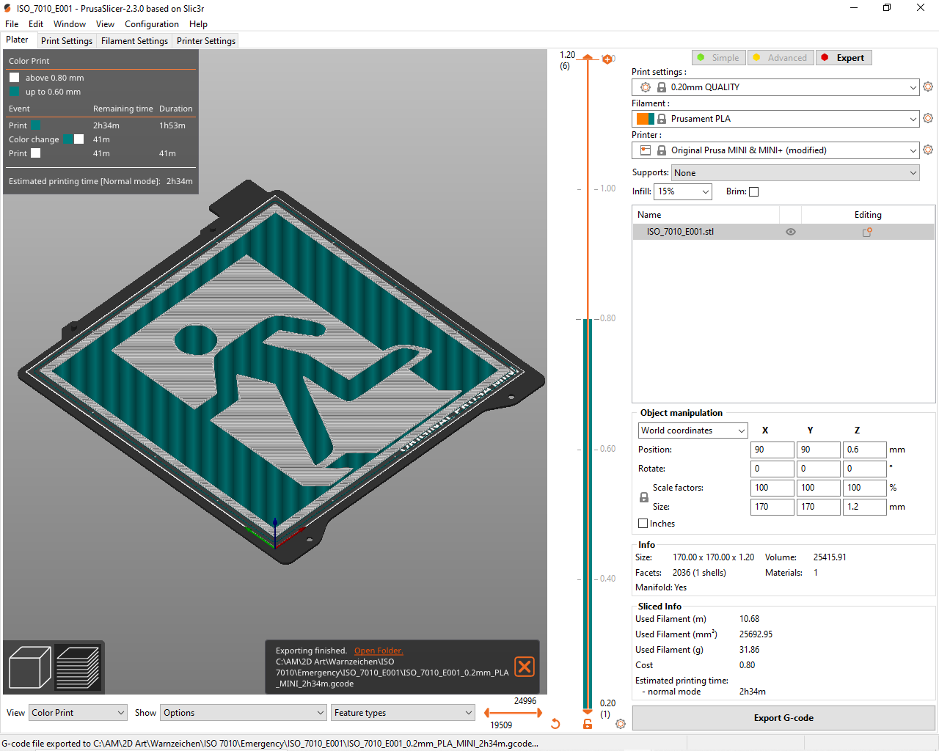Click the Export G-code button
This screenshot has height=751, width=939.
783,718
